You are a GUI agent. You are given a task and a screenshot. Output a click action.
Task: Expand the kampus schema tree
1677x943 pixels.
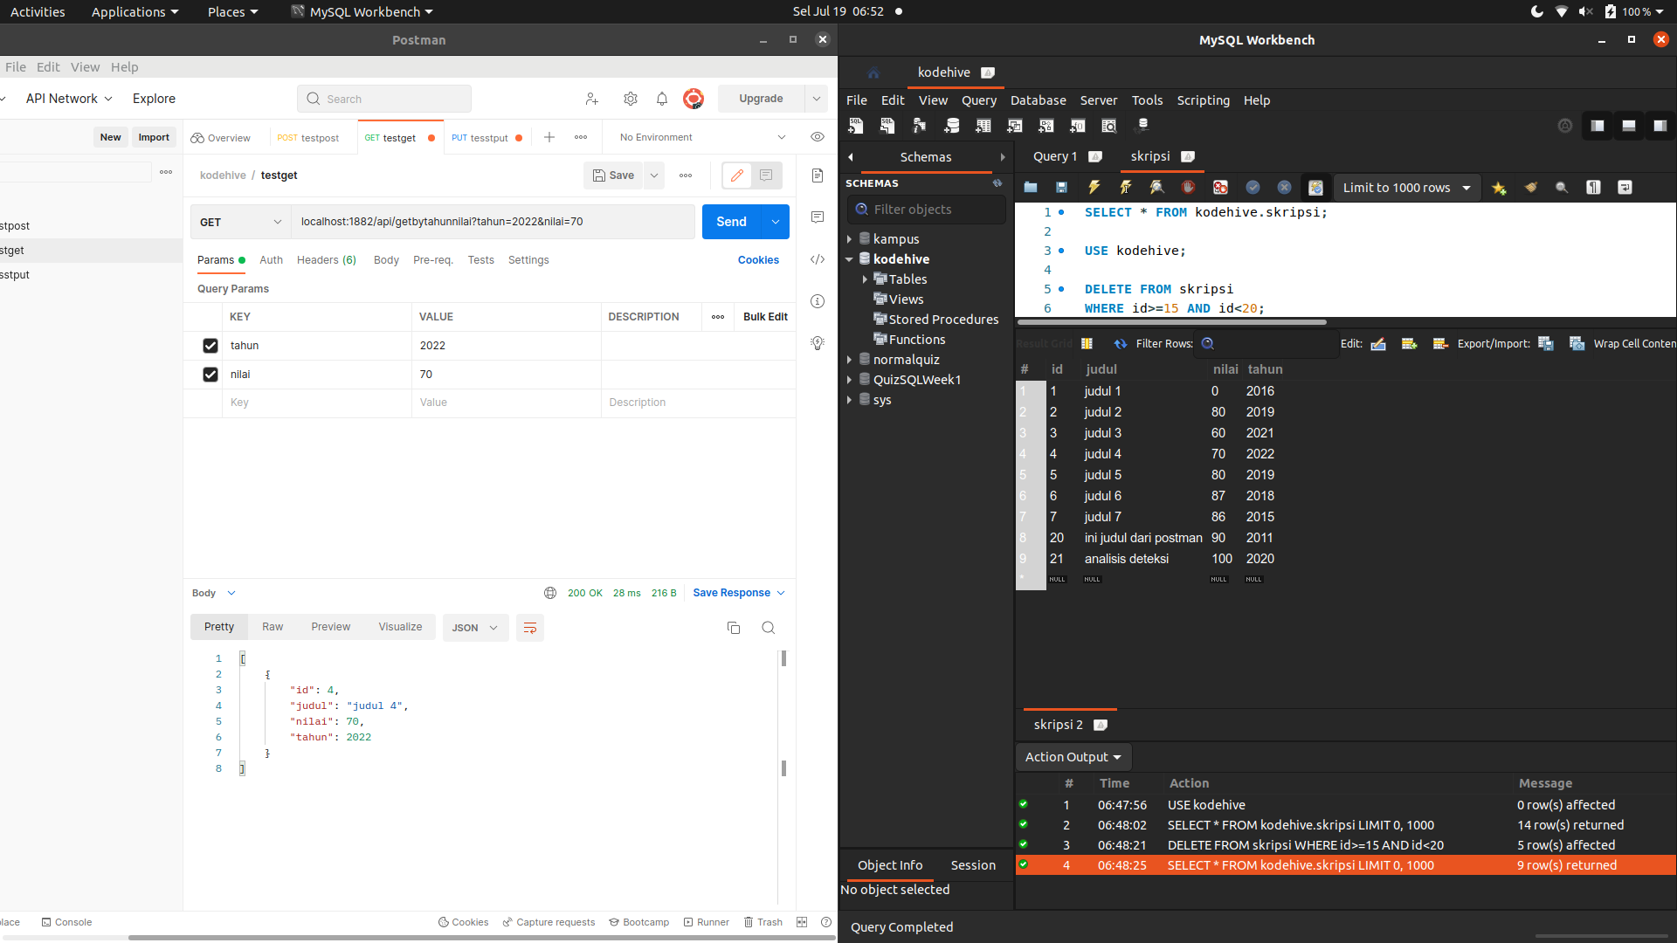click(x=850, y=238)
